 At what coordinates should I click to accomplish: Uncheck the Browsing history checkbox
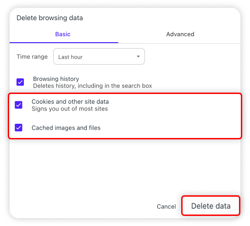(x=20, y=82)
